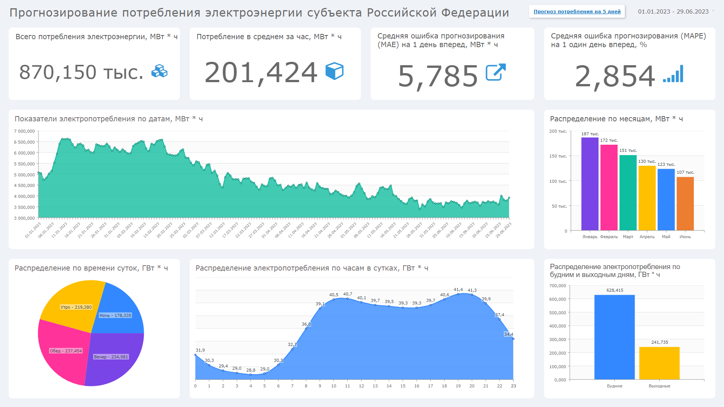724x407 pixels.
Task: Click the 29.06.2023 x-axis date label
Action: point(504,230)
